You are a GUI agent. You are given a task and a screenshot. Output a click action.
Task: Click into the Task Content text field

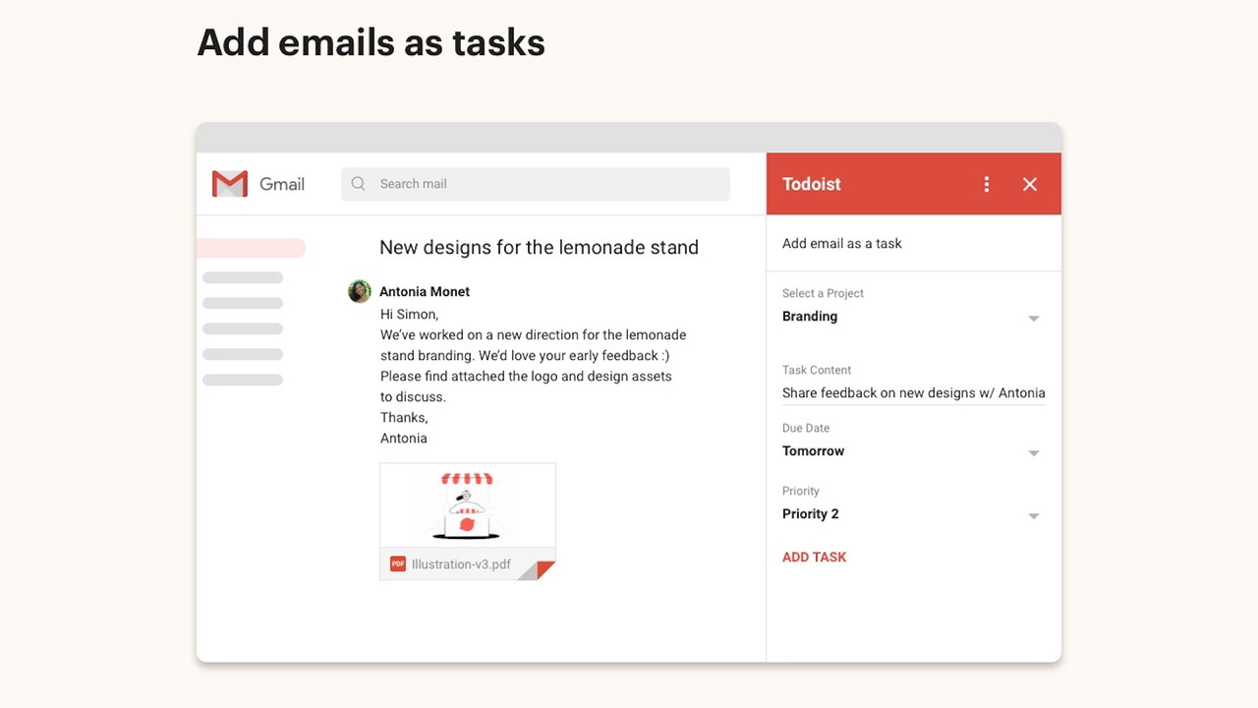913,393
